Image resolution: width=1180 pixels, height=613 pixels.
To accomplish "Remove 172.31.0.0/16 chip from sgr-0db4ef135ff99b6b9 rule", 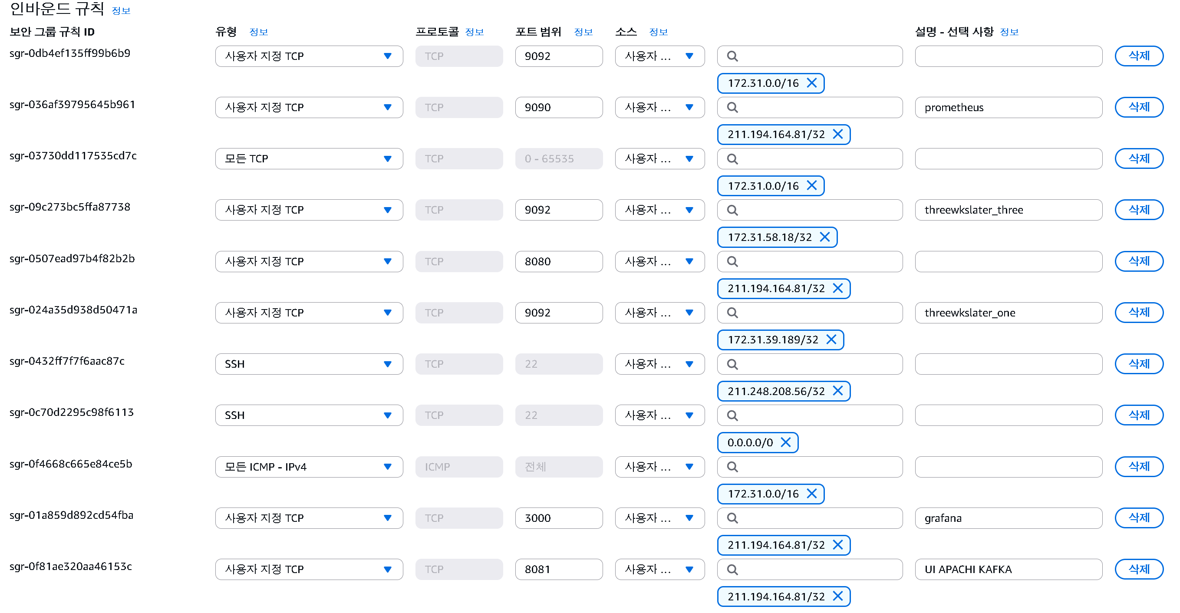I will 812,83.
